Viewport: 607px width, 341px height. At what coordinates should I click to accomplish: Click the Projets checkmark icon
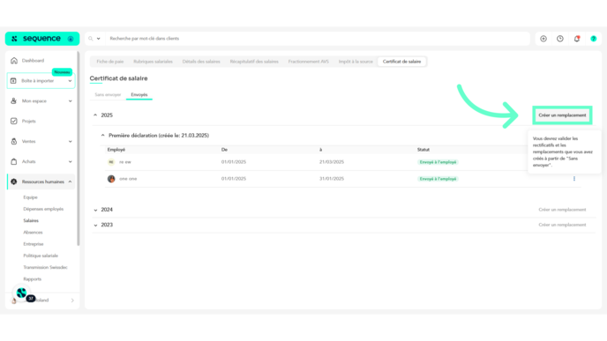click(14, 121)
